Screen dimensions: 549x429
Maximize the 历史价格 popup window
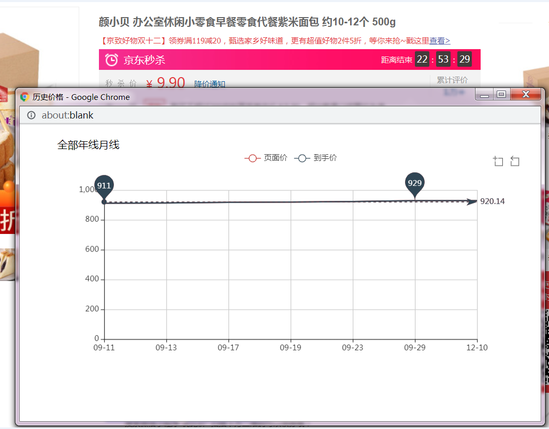501,94
